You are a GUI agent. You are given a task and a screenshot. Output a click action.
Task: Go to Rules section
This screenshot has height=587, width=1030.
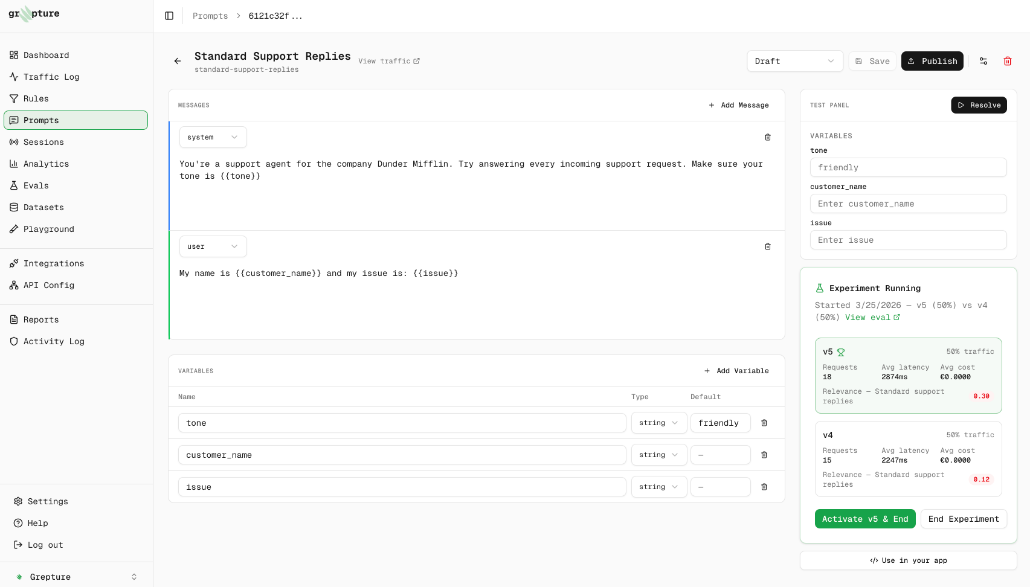(76, 98)
